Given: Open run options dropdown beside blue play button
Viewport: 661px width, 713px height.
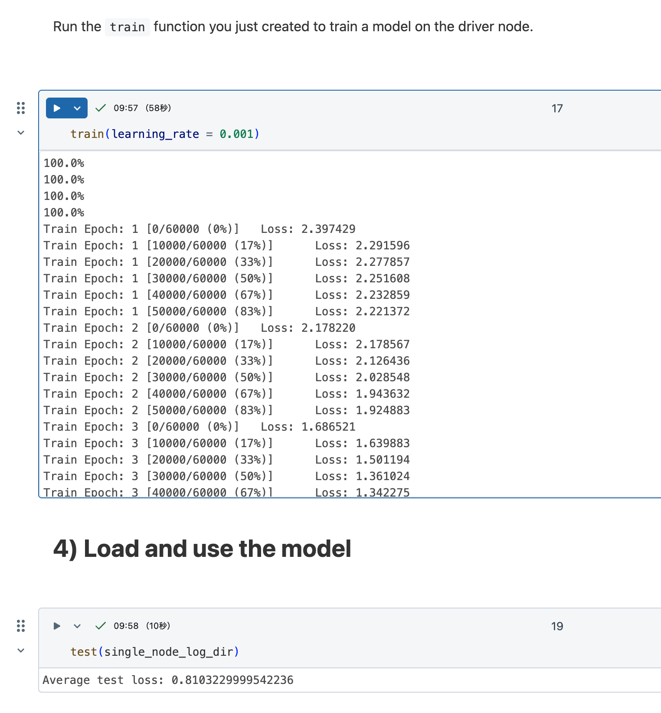Looking at the screenshot, I should pos(77,108).
